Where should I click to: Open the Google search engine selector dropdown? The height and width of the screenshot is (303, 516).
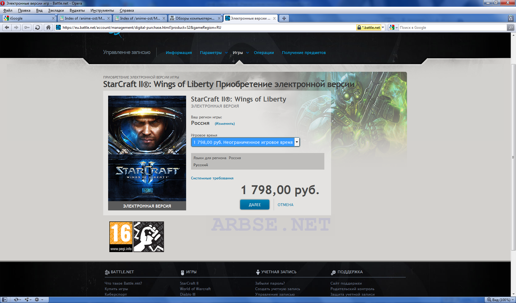point(393,27)
